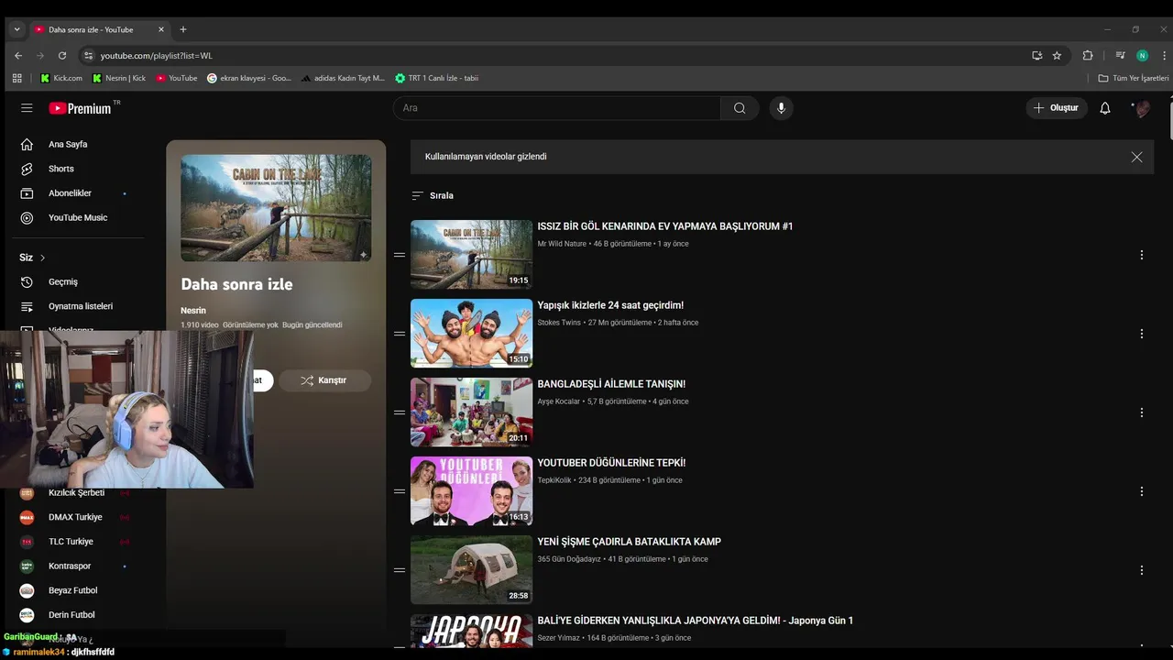Open the 365 Gün Doğadayız channel link
Viewport: 1173px width, 660px height.
pyautogui.click(x=569, y=559)
